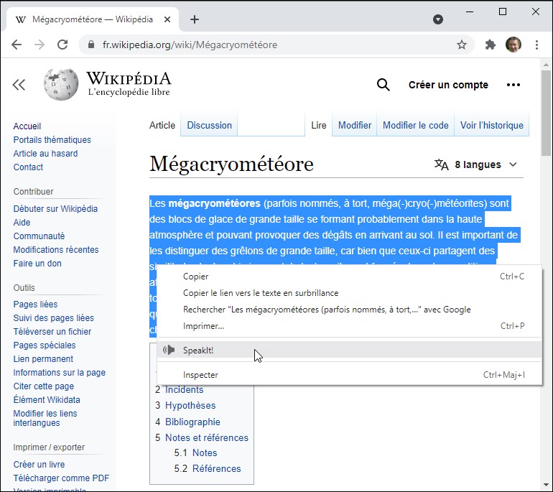Screen dimensions: 553x492
Task: Click the Chrome profile avatar
Action: click(x=513, y=45)
